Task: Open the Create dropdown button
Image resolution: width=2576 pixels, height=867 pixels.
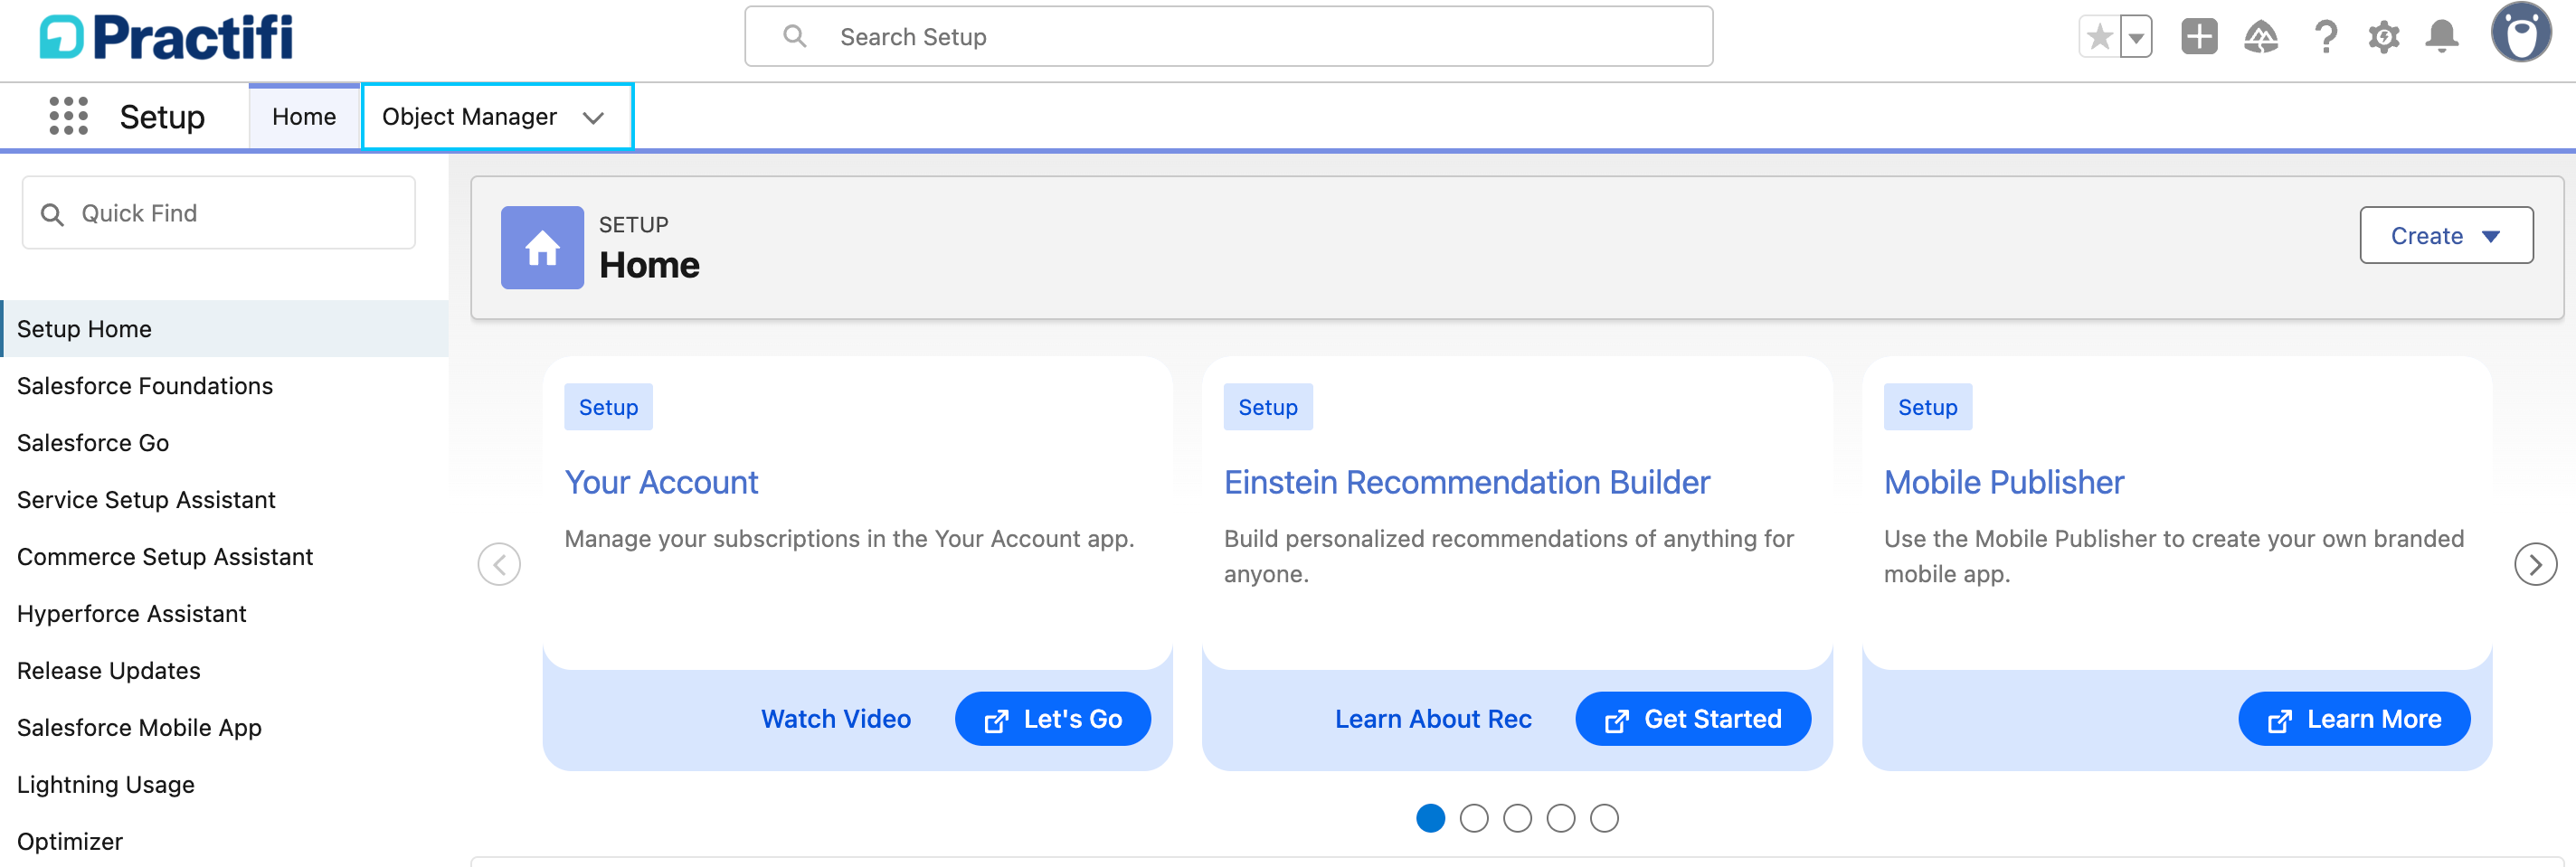Action: click(x=2446, y=236)
